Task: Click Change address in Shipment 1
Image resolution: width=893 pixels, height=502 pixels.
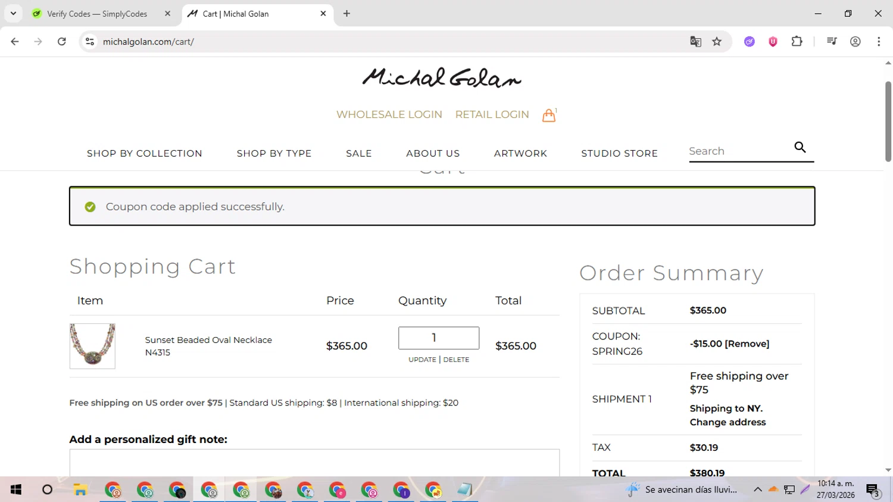Action: click(727, 422)
